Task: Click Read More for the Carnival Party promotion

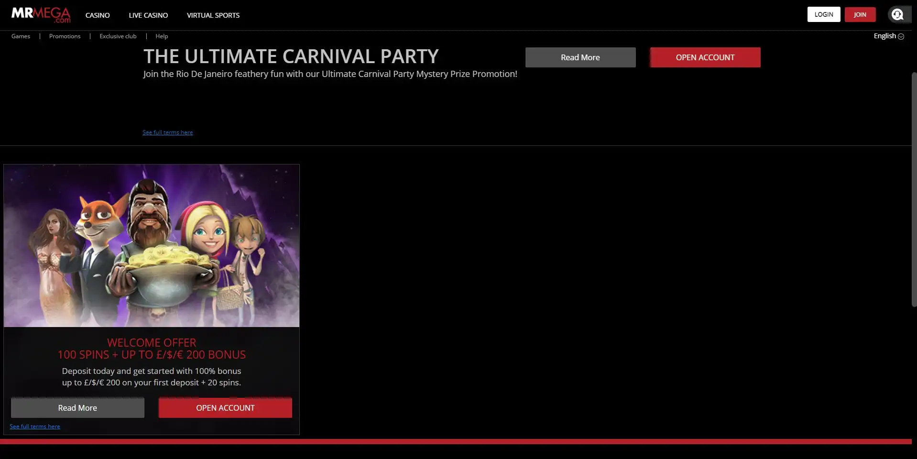Action: [x=580, y=57]
